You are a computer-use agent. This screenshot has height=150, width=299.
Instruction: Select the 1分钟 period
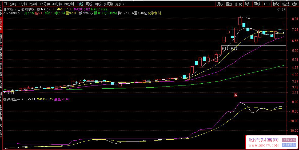click(x=23, y=4)
